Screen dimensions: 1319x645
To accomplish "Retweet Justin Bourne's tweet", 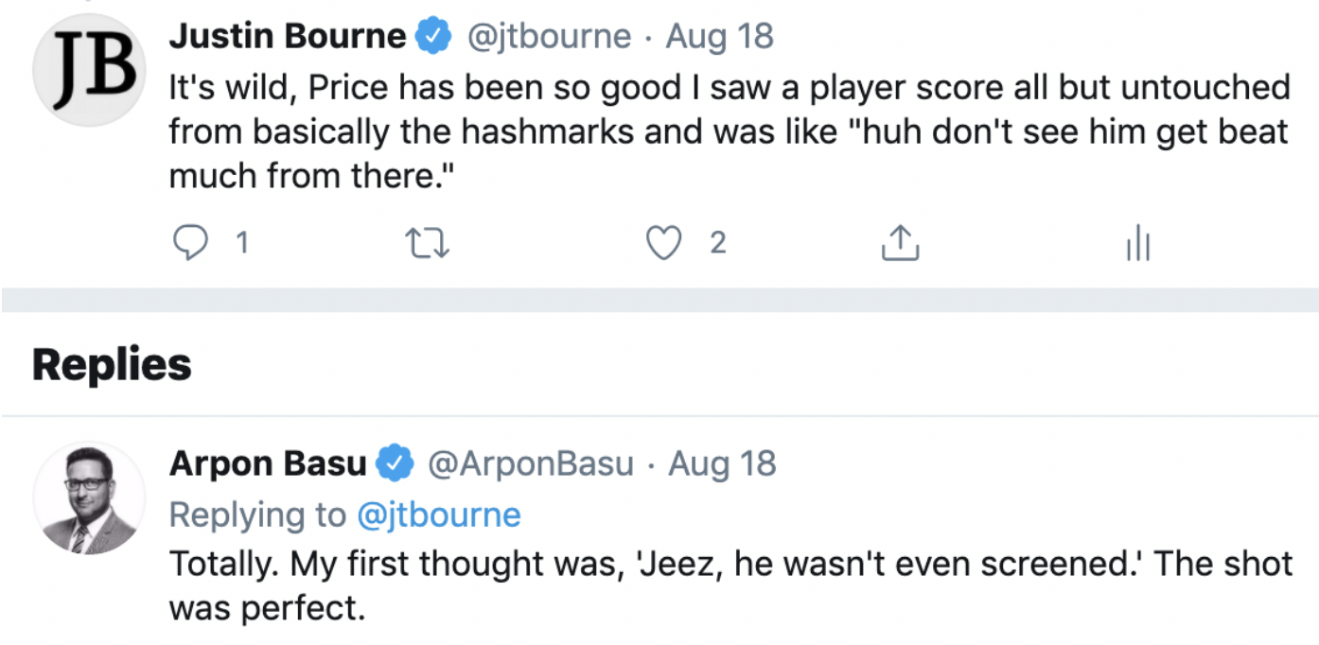I will pos(427,244).
